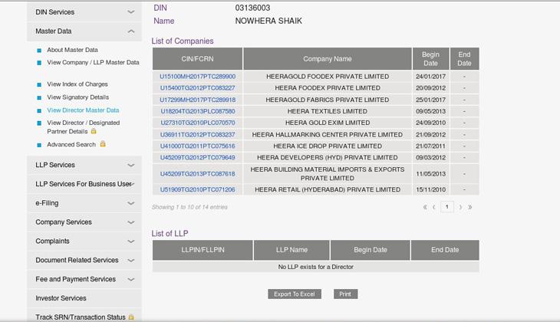
Task: Expand Fee and Payment Services chevron
Action: pyautogui.click(x=131, y=280)
